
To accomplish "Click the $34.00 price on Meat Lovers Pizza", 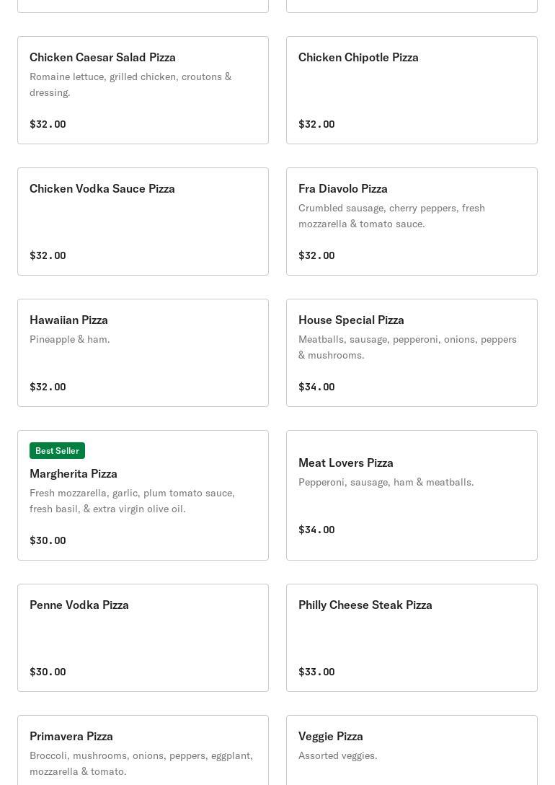I will [316, 530].
